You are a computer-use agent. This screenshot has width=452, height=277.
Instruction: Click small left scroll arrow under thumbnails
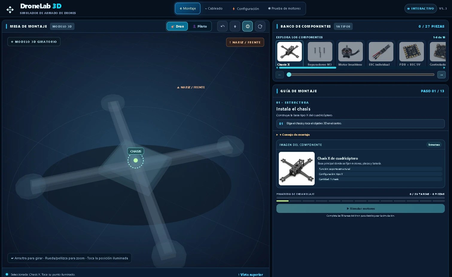(x=277, y=68)
